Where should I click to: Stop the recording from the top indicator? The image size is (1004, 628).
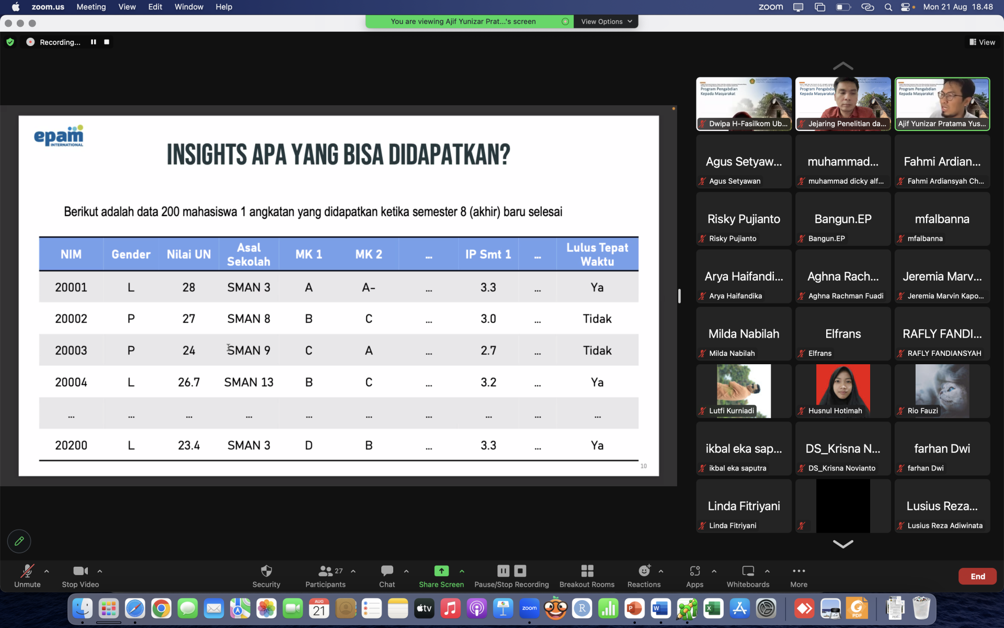click(107, 42)
